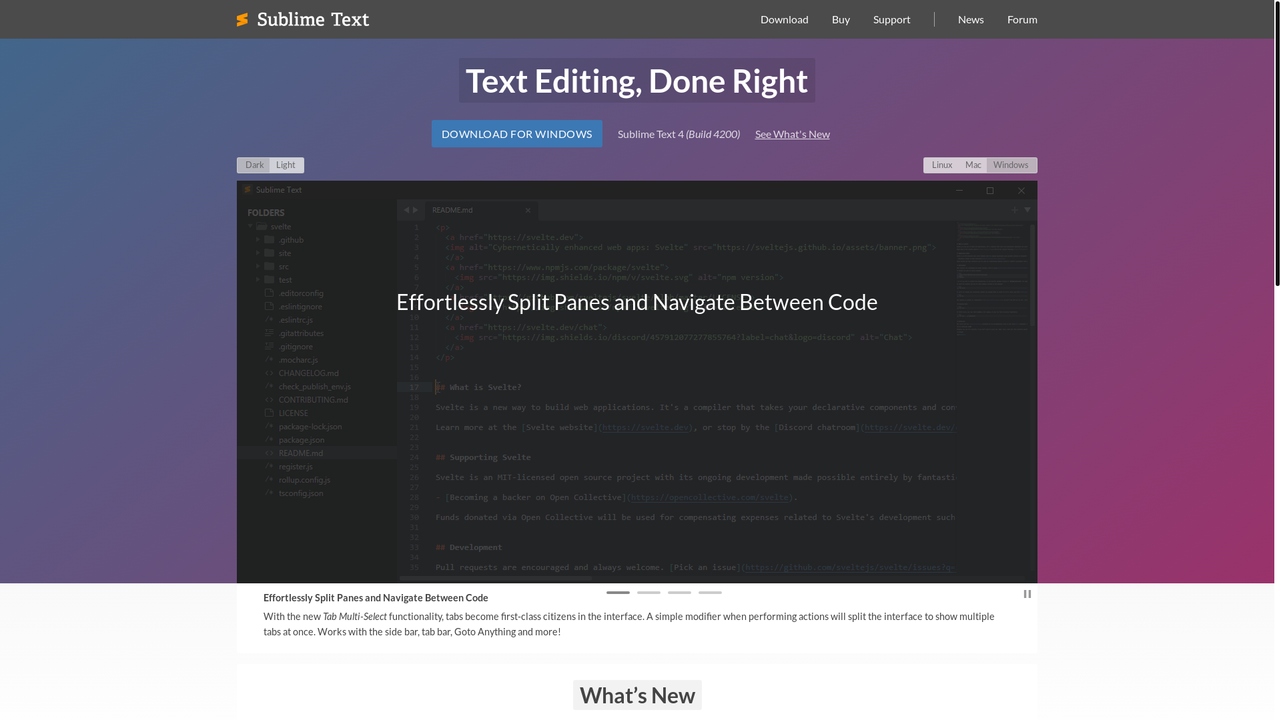Click the forward arrow in the editor tab bar

coord(416,210)
